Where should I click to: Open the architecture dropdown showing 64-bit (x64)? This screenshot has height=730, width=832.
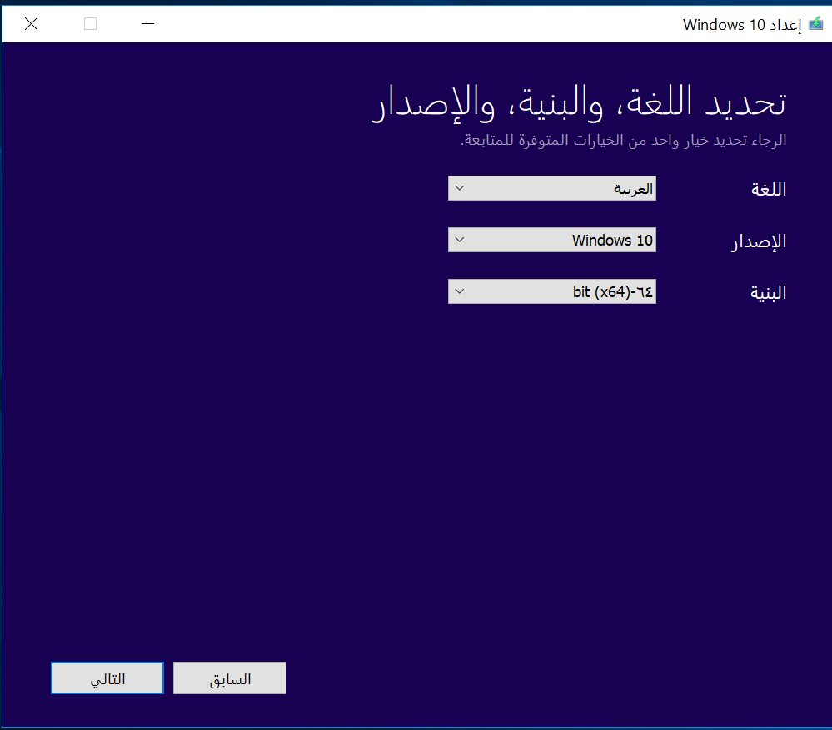click(552, 291)
